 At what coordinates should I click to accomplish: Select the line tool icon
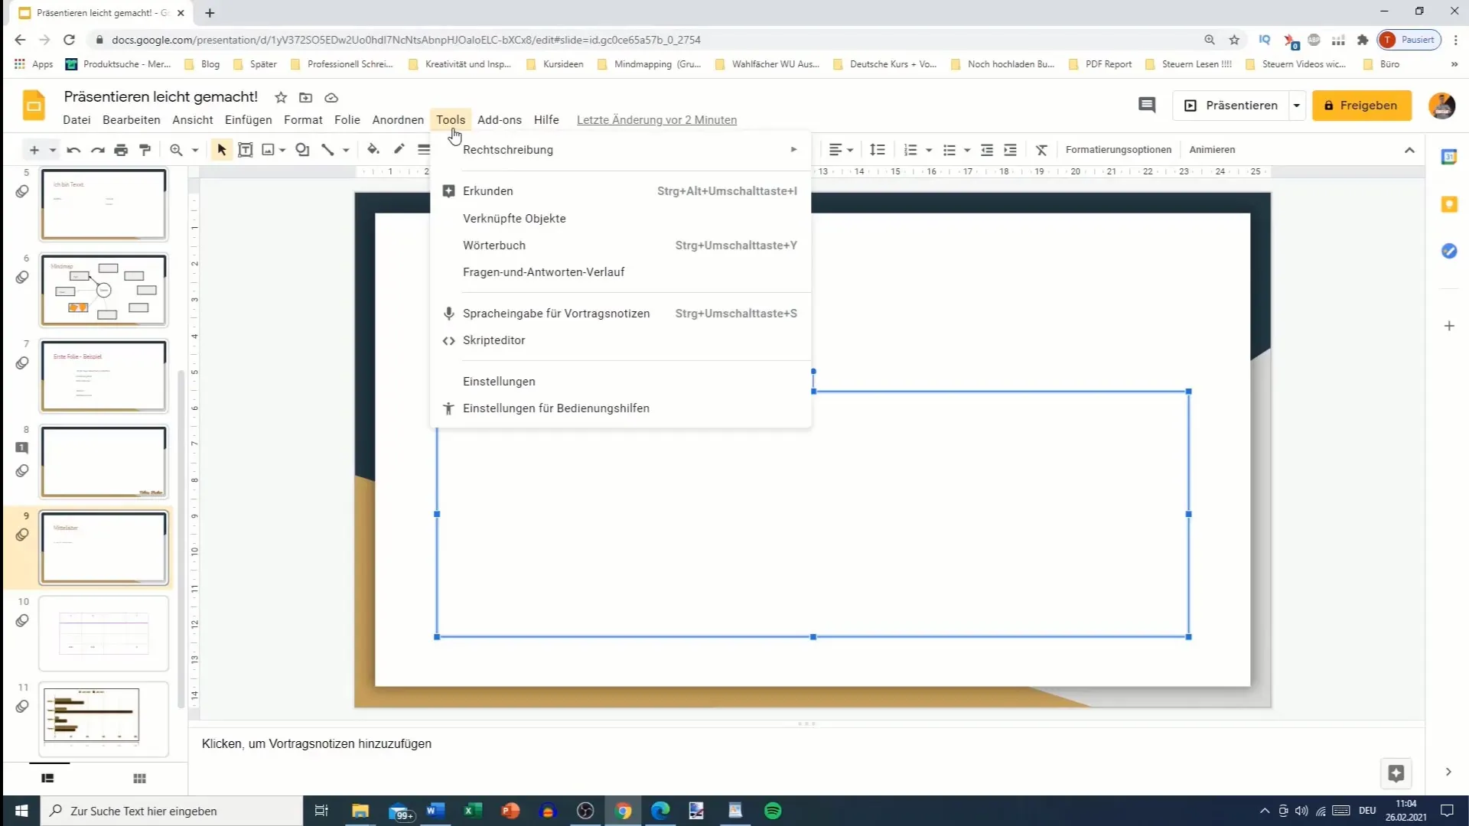click(327, 150)
